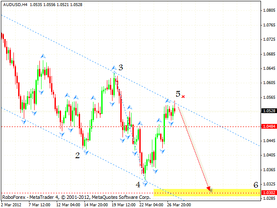Viewport: 277px width, 208px height.
Task: Click wave label 2 on the chart
Action: tap(77, 155)
